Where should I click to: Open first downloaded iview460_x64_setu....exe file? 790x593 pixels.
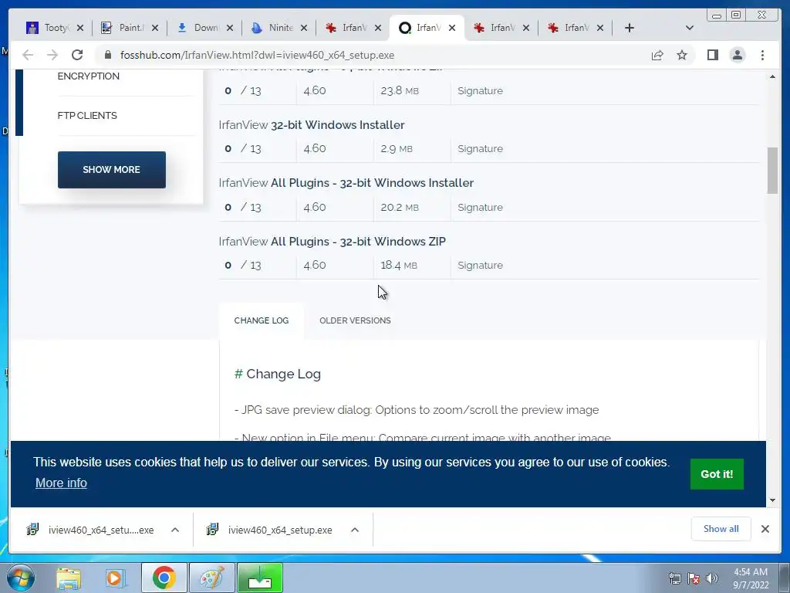[x=92, y=530]
